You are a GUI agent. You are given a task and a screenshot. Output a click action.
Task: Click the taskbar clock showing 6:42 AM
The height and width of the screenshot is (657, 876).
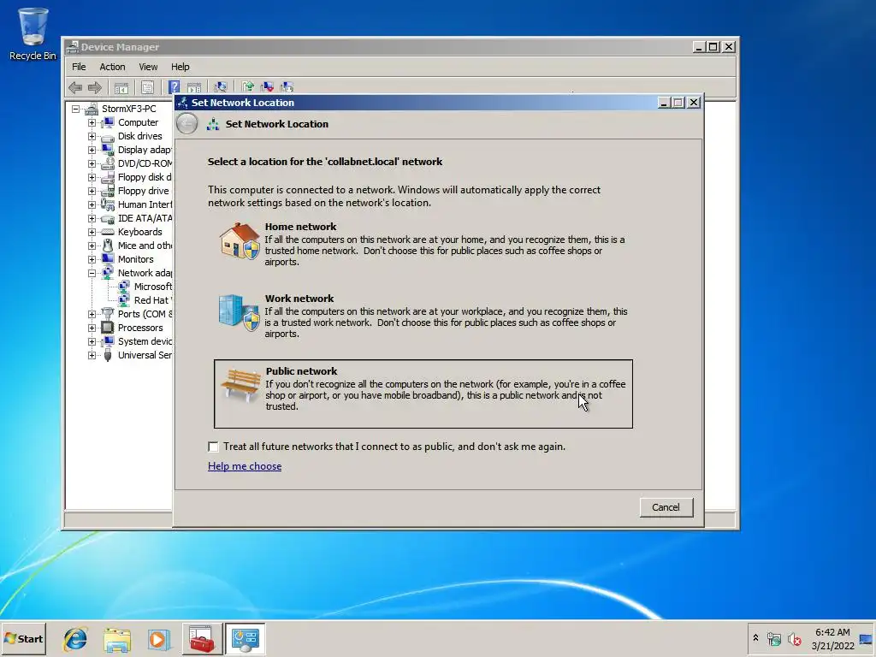tap(832, 638)
